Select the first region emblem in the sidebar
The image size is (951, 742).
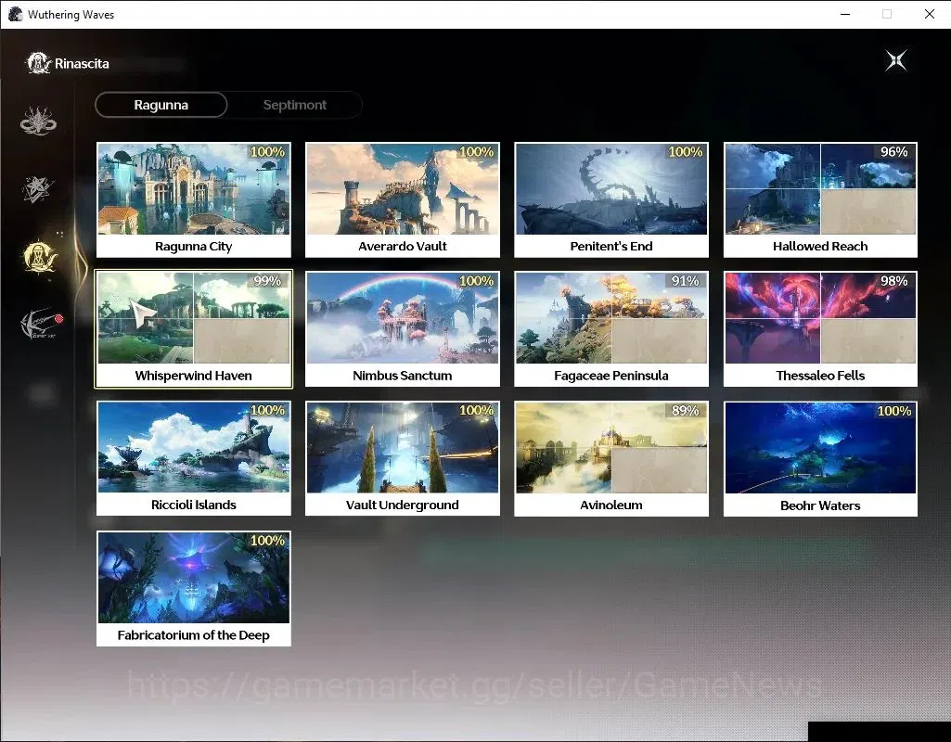click(38, 121)
